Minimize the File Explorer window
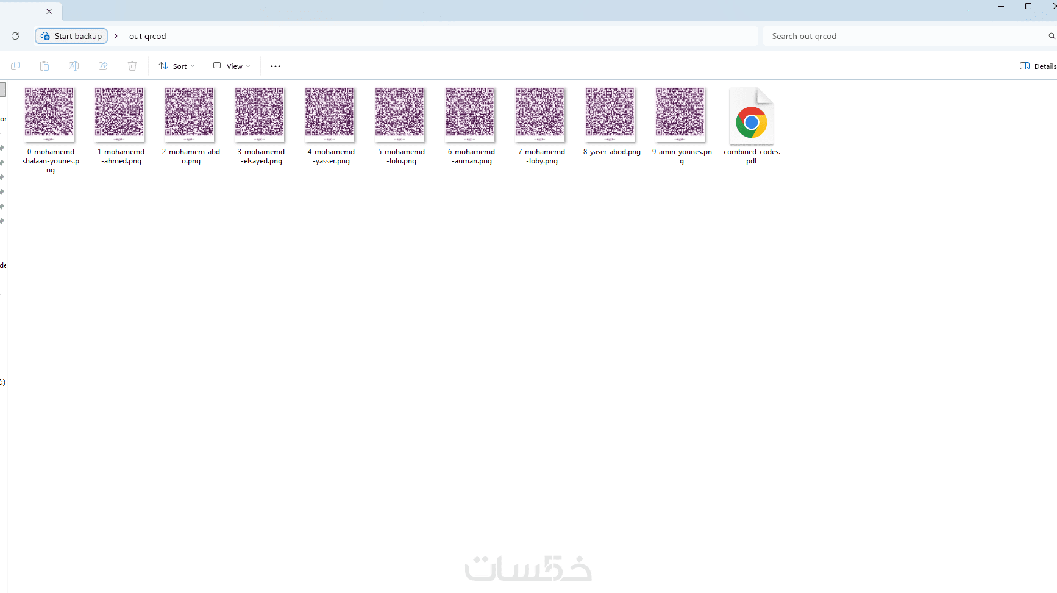Image resolution: width=1057 pixels, height=593 pixels. [1001, 6]
